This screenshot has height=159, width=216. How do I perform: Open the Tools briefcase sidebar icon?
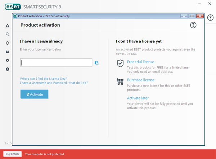coord(8,52)
